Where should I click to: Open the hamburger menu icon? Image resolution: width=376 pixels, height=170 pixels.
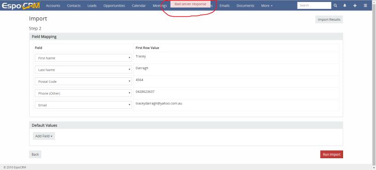point(365,6)
